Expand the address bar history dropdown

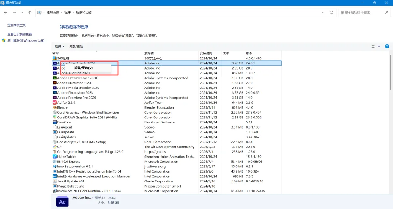point(322,12)
